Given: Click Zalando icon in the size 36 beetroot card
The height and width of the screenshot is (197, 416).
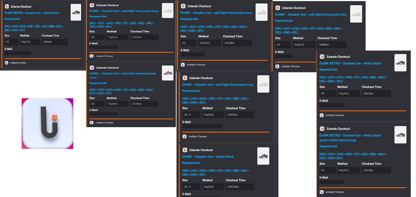Looking at the screenshot, I should 92,68.
